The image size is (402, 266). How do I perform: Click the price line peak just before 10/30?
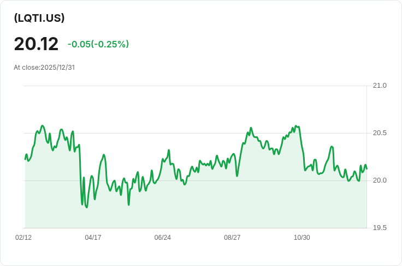click(x=295, y=126)
